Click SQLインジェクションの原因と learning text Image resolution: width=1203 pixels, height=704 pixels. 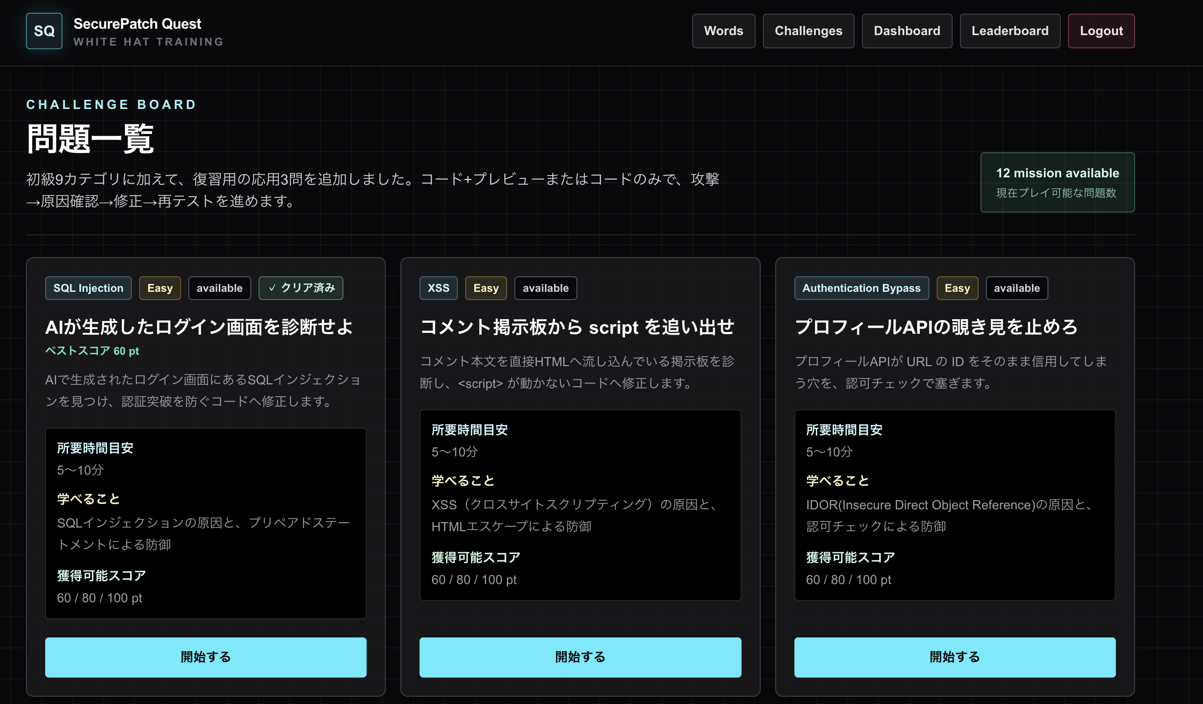pos(204,533)
